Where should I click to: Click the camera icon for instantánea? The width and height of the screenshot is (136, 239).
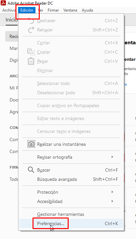point(31,144)
